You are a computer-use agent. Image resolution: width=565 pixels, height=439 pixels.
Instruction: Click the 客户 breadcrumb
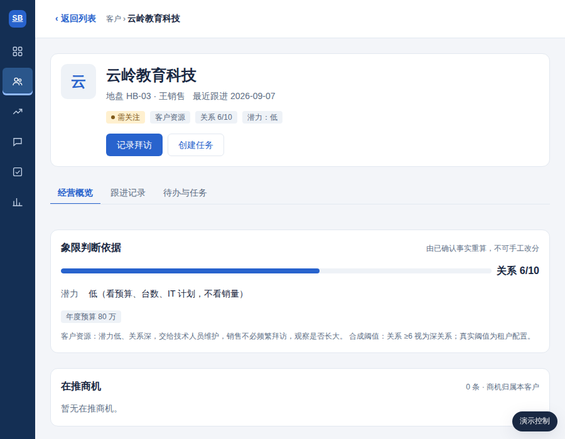pos(114,19)
